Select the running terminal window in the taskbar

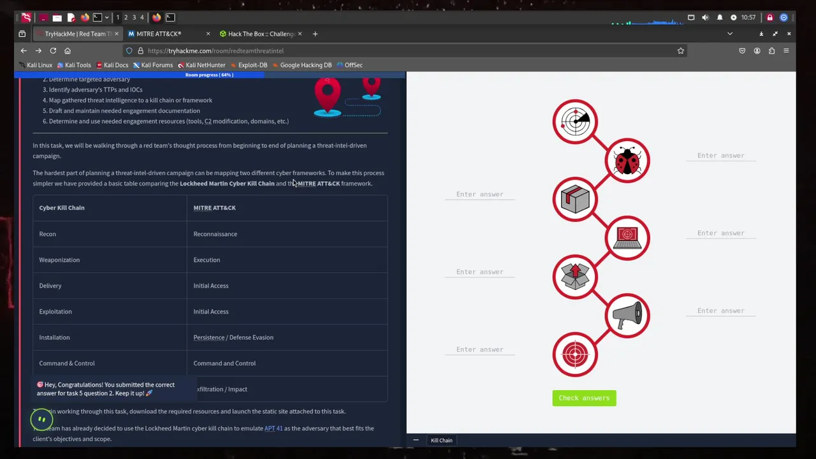(170, 17)
